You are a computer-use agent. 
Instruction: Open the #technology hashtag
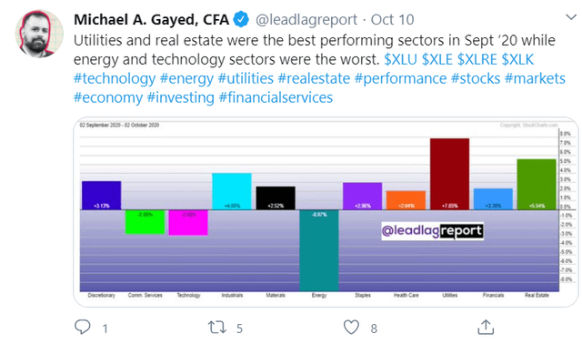115,79
